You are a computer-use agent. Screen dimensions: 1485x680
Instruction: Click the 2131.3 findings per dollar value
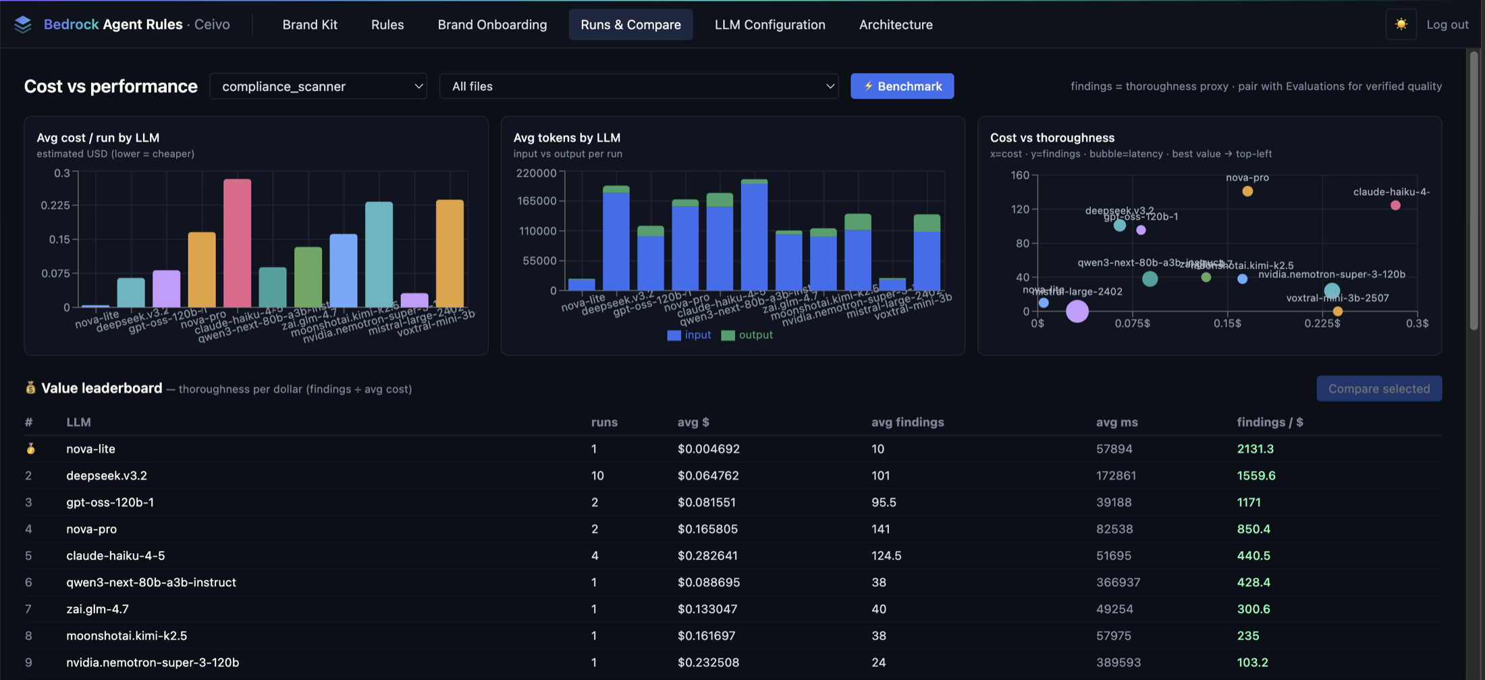(x=1255, y=449)
